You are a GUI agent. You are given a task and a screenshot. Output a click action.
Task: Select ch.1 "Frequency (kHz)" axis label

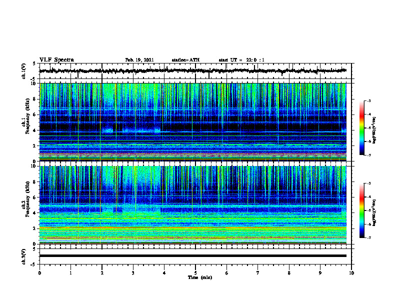click(27, 116)
